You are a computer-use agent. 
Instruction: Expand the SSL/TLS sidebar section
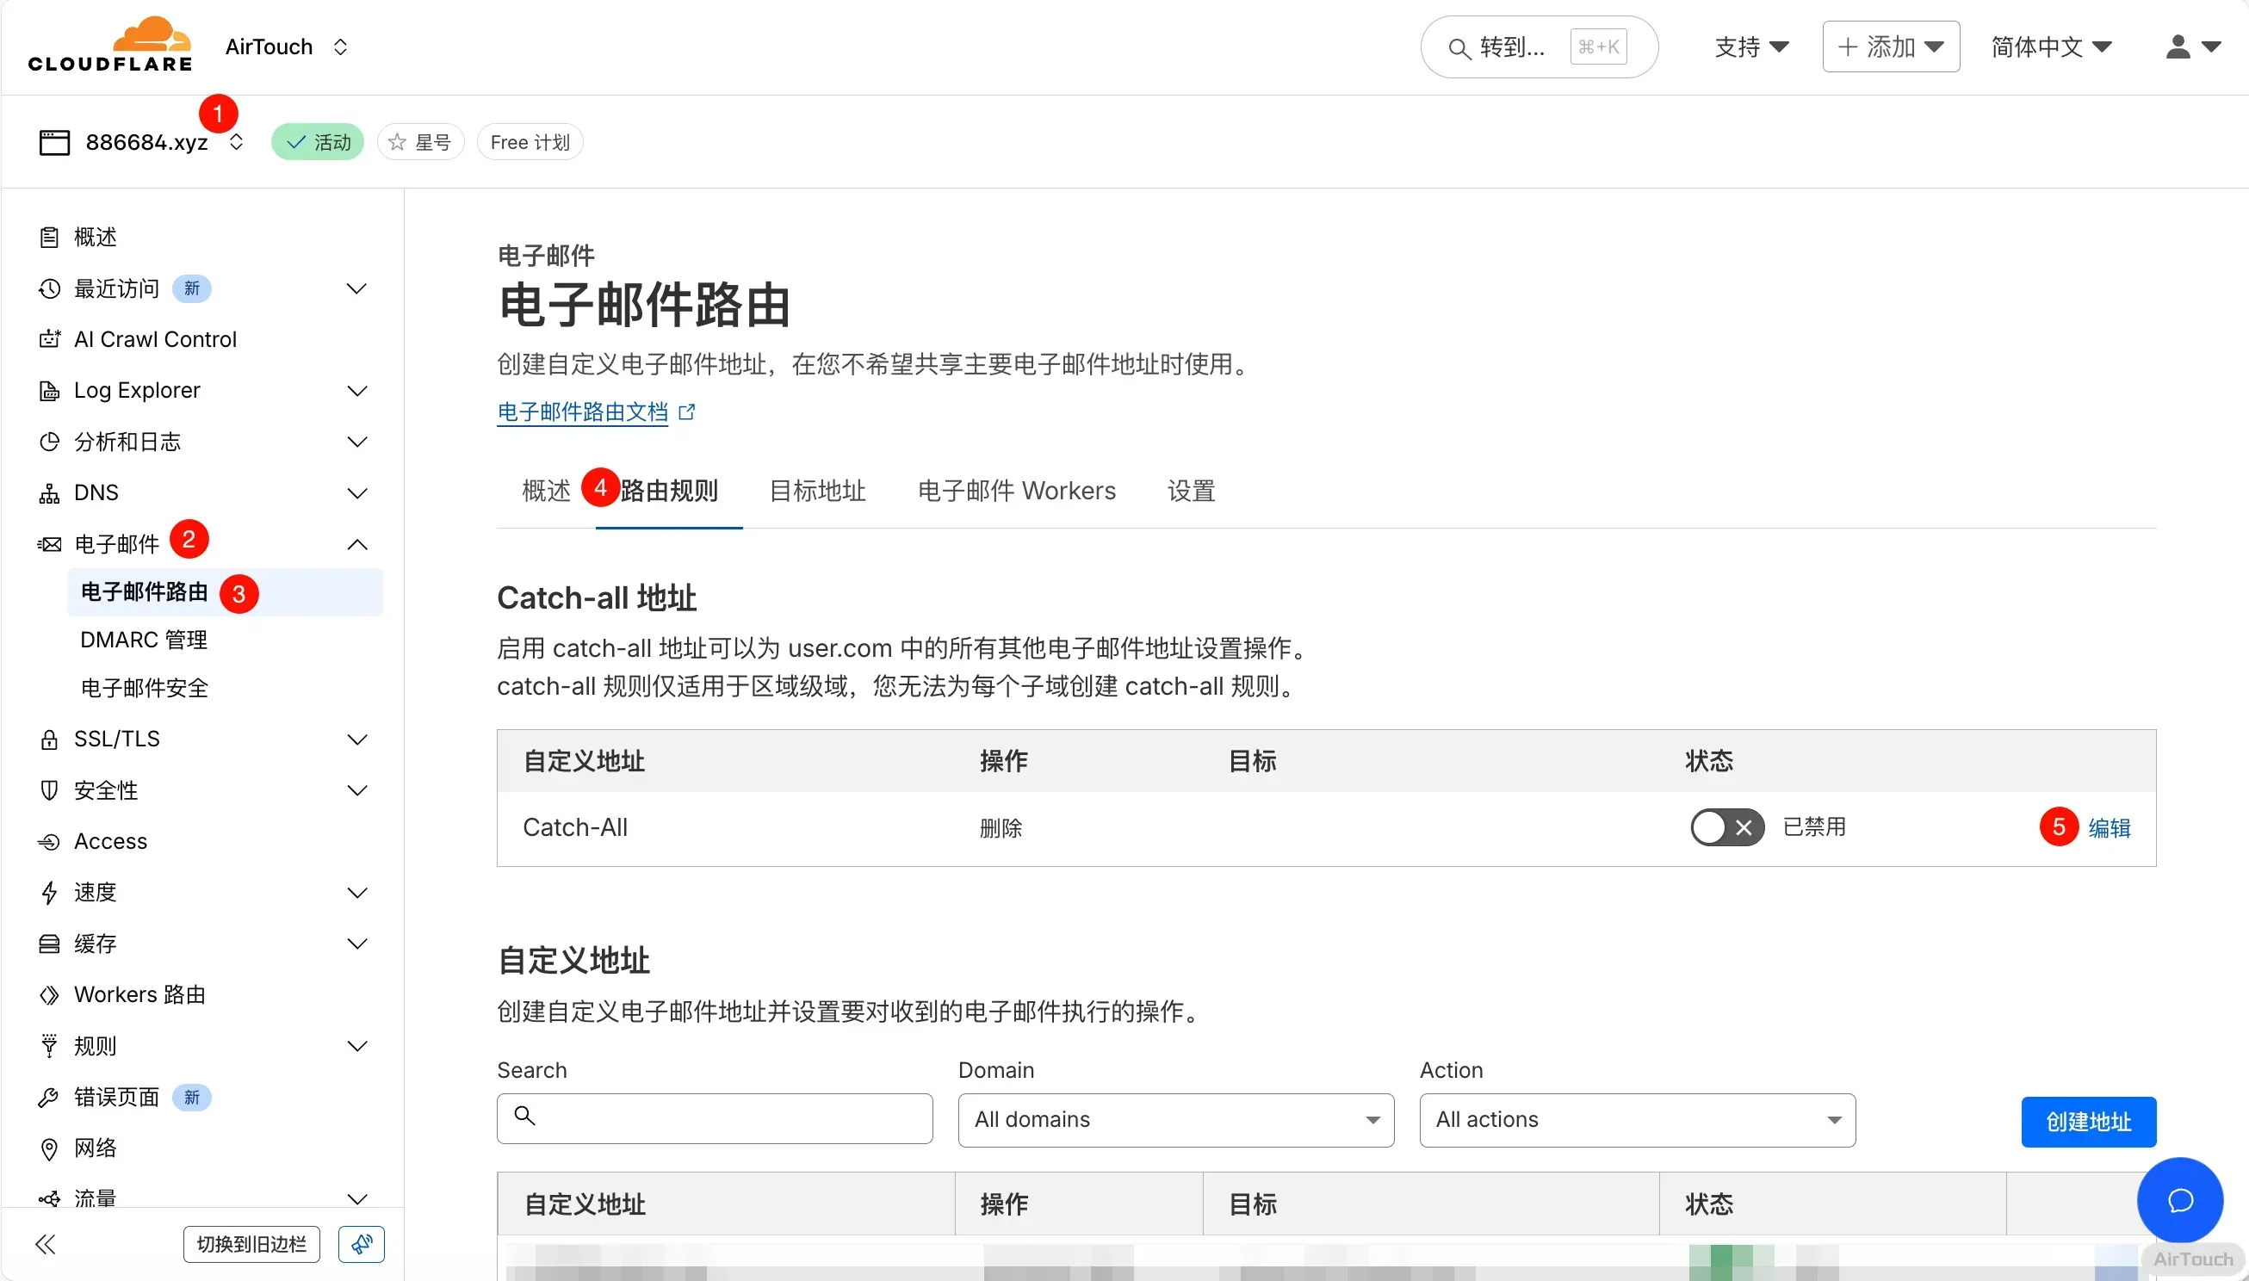click(x=356, y=739)
